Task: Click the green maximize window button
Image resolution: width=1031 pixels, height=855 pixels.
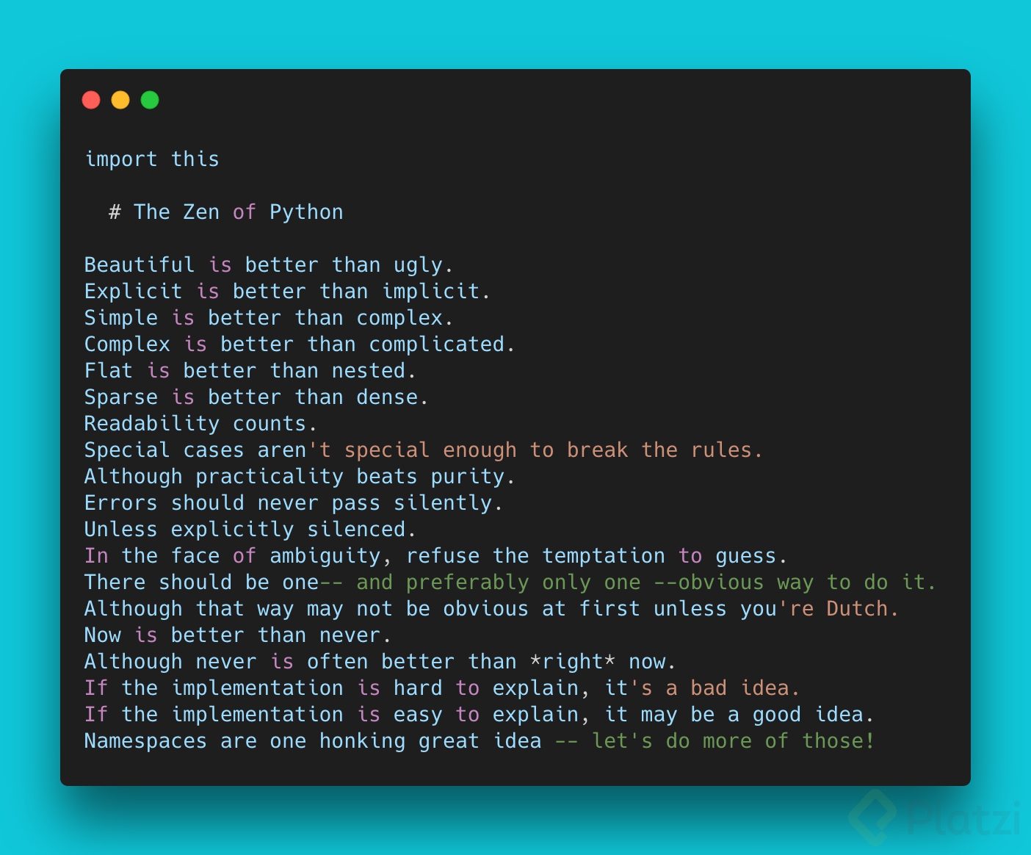Action: (150, 100)
